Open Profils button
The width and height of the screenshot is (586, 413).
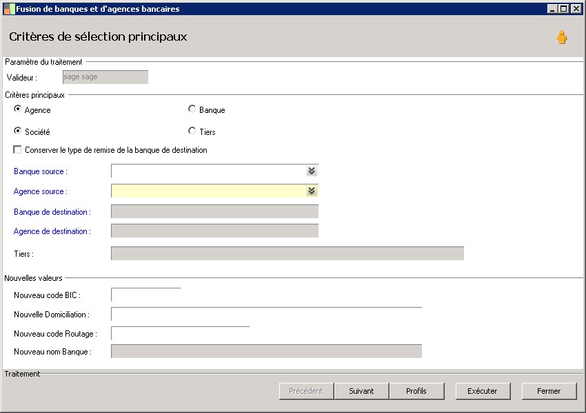point(416,391)
